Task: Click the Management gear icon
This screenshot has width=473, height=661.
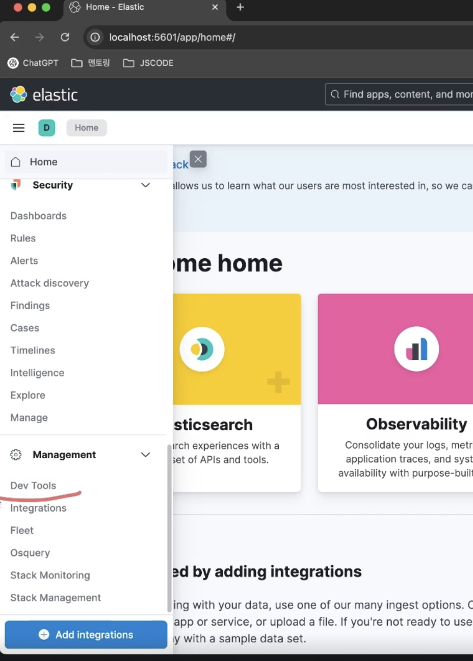Action: [x=16, y=455]
